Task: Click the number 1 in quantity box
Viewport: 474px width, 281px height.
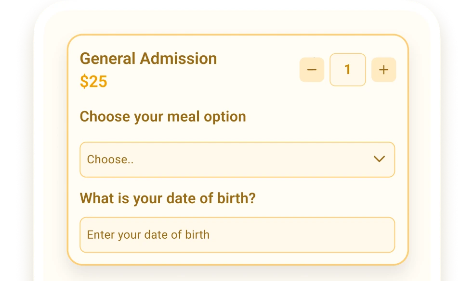Action: 347,70
